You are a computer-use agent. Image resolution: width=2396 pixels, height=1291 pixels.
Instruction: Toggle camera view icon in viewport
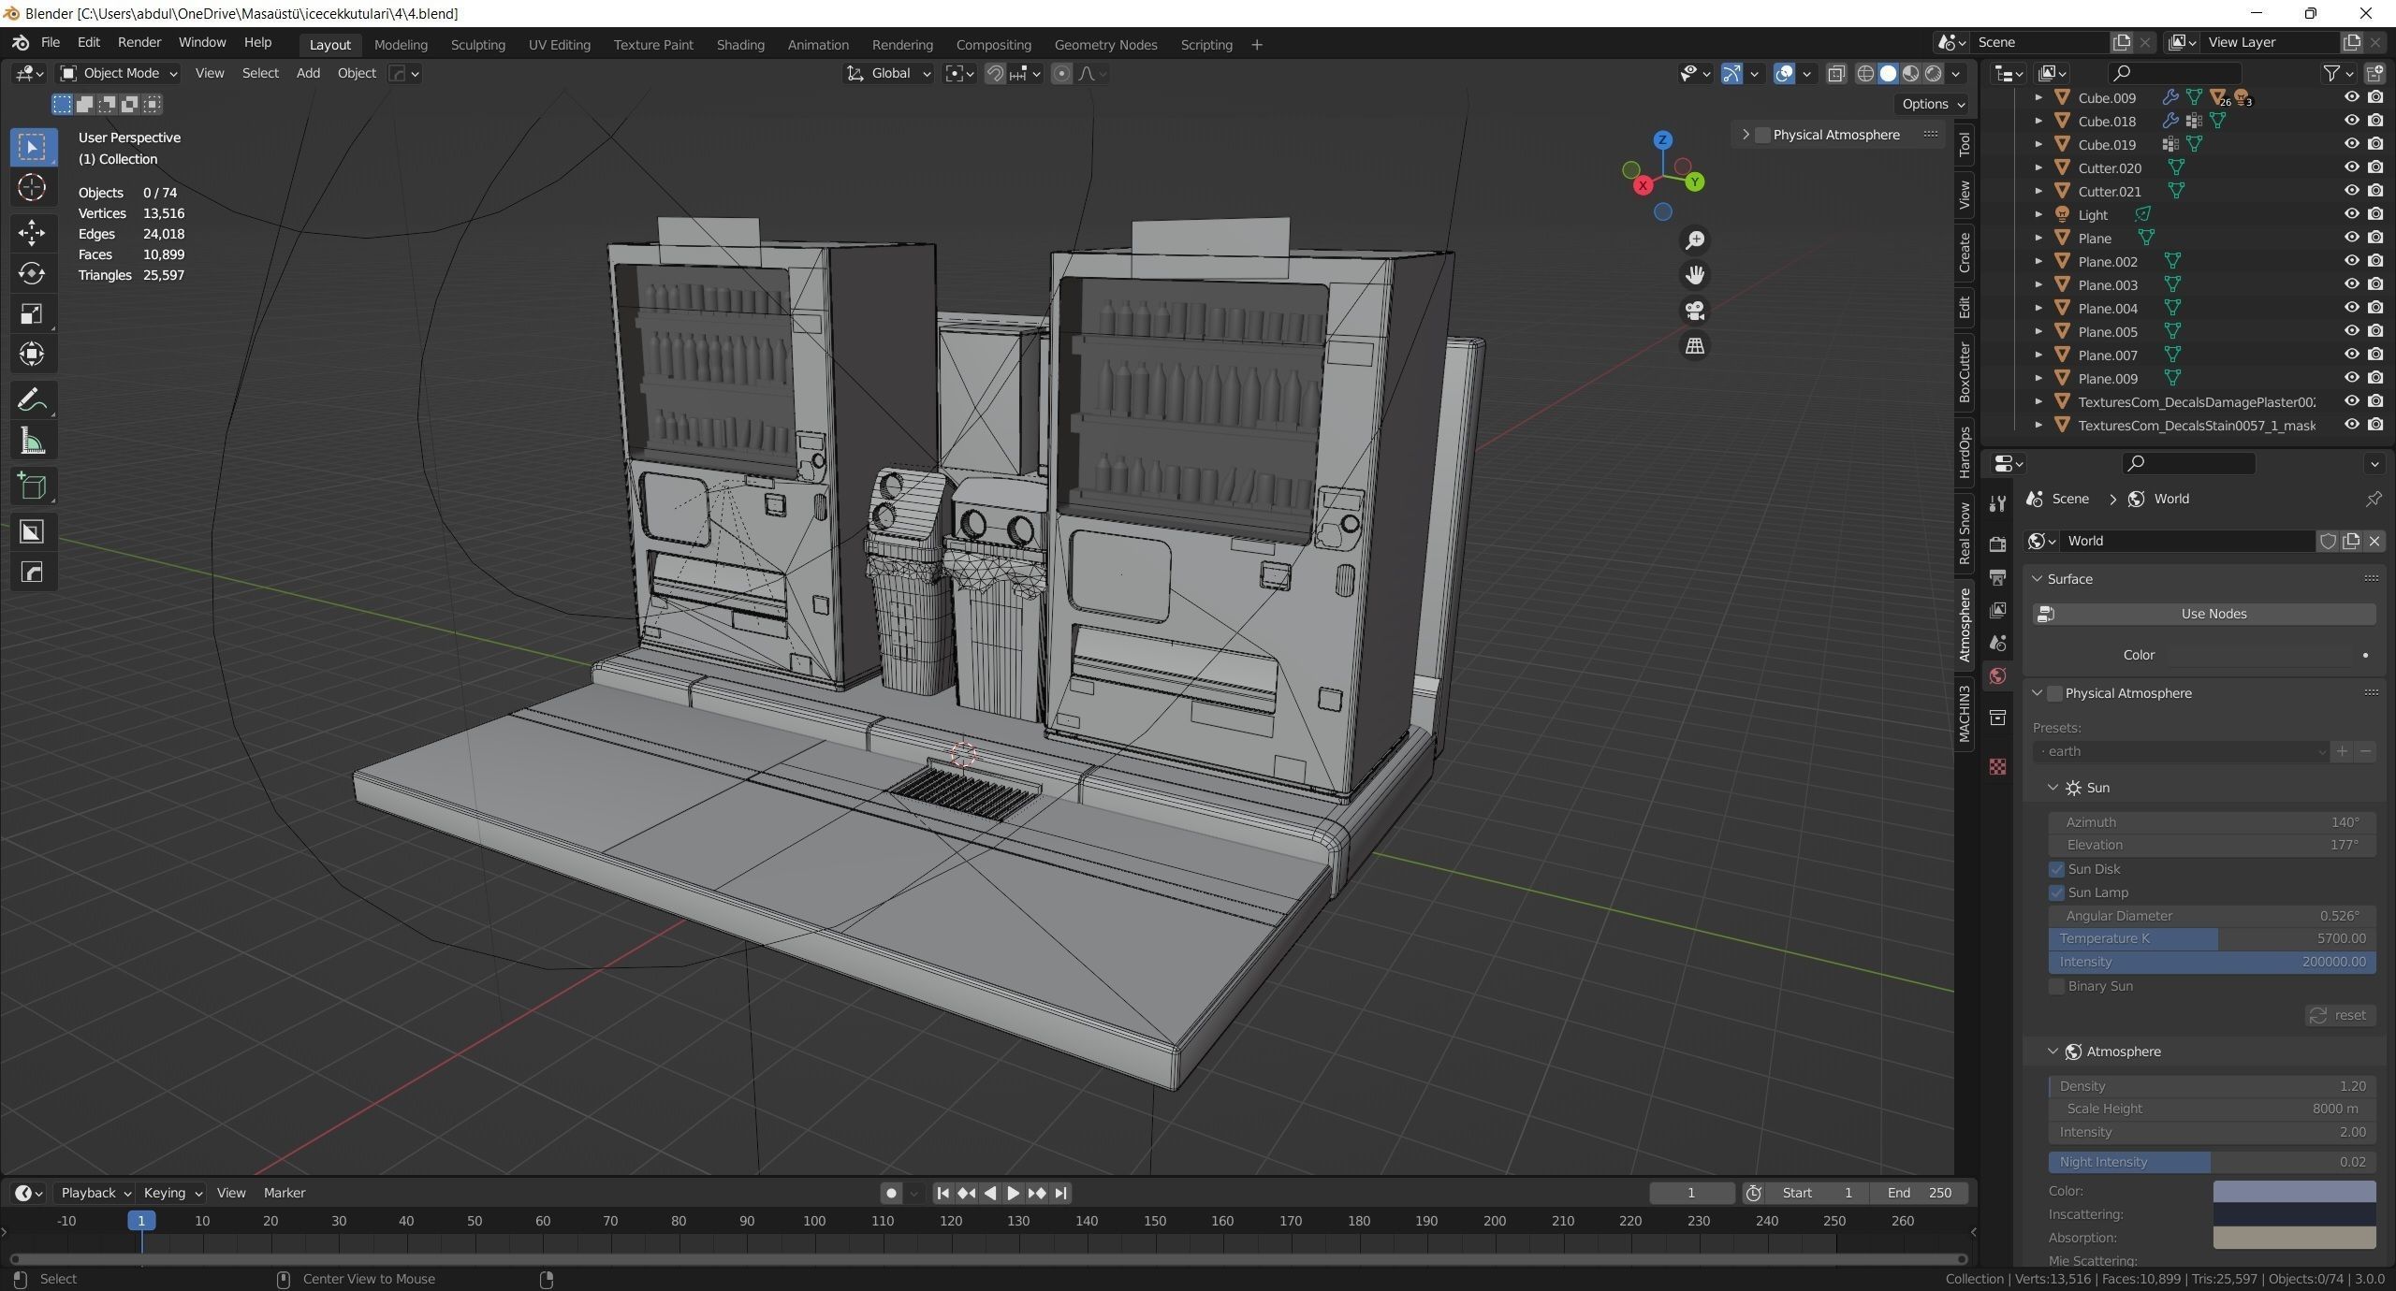(1695, 311)
